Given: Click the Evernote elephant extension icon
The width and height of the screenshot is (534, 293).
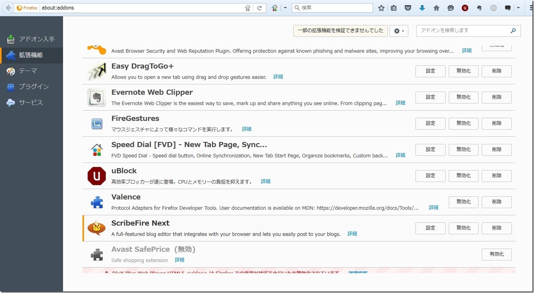Looking at the screenshot, I should coord(97,98).
